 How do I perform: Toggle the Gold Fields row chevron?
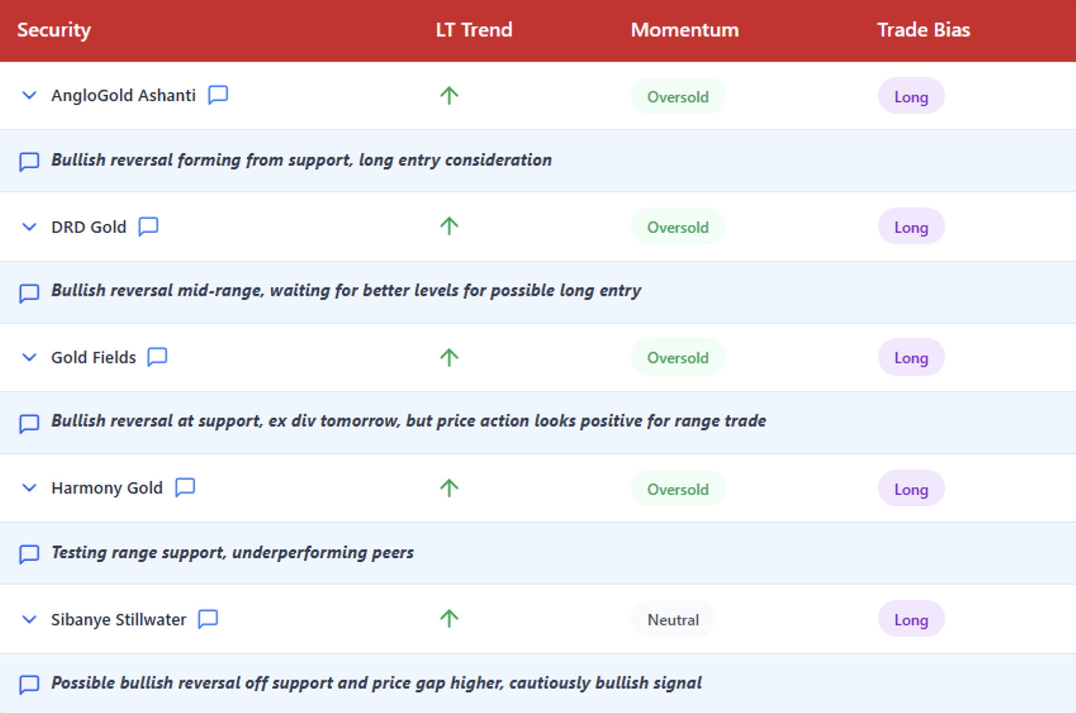click(x=29, y=357)
